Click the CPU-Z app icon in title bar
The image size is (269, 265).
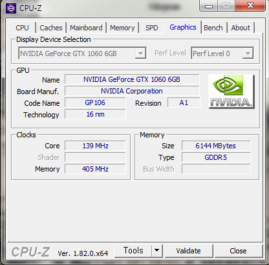pyautogui.click(x=11, y=8)
